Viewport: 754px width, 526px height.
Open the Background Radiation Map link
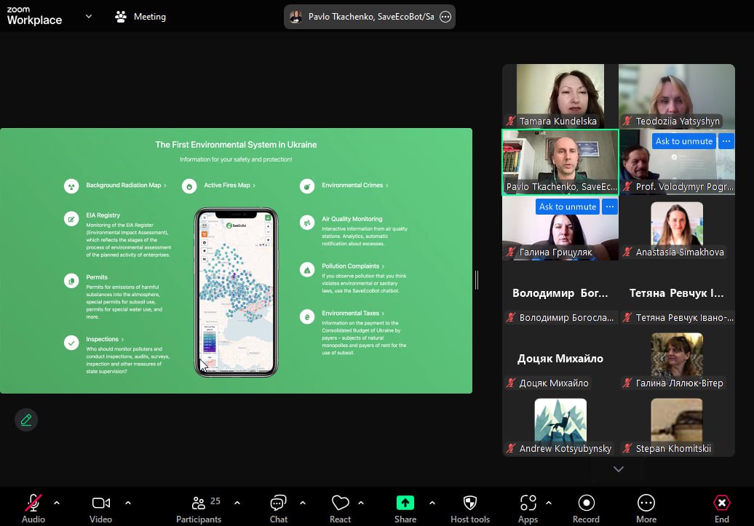(x=126, y=185)
